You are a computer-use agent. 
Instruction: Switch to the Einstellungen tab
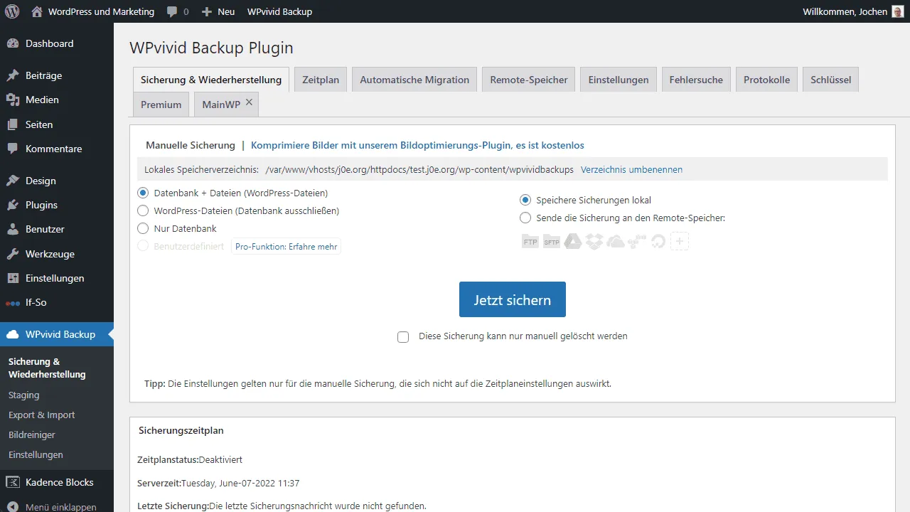619,80
